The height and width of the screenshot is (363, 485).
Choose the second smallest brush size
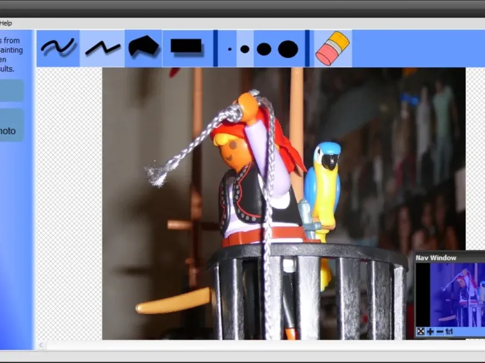click(245, 49)
